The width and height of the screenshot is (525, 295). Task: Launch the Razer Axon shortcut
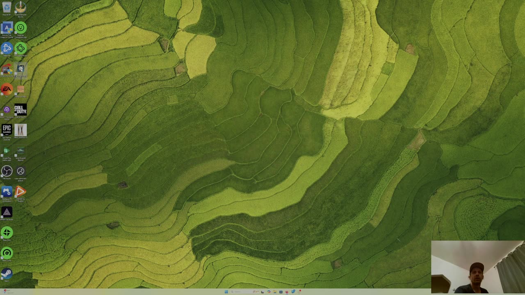tap(7, 234)
